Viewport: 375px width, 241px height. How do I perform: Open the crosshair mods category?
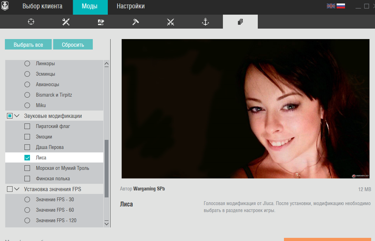31,22
